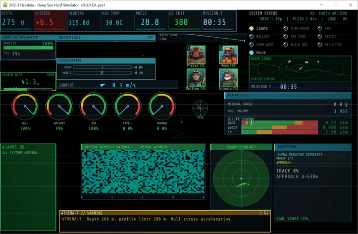Select crew portrait Anna
Viewport: 358px width, 234px height.
tap(228, 55)
